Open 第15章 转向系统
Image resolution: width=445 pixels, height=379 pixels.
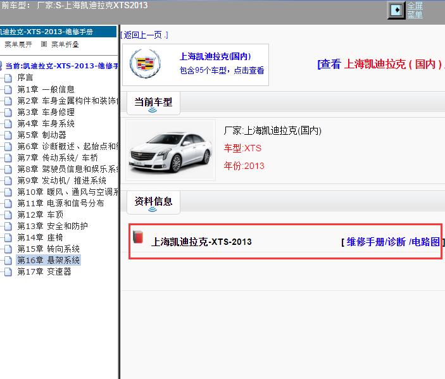coord(49,249)
